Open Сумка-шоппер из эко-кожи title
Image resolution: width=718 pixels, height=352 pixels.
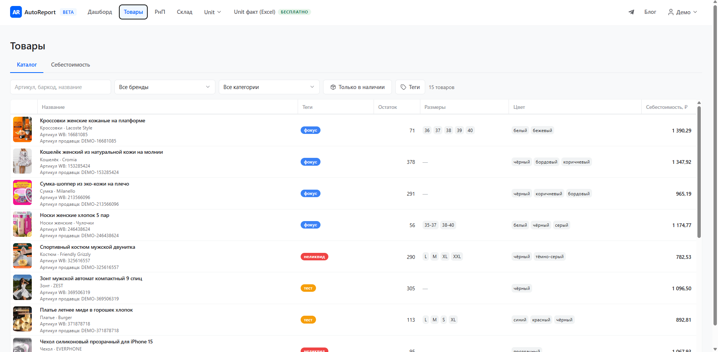[x=85, y=184]
